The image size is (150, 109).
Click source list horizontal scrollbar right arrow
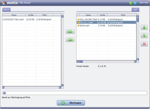tap(60, 87)
